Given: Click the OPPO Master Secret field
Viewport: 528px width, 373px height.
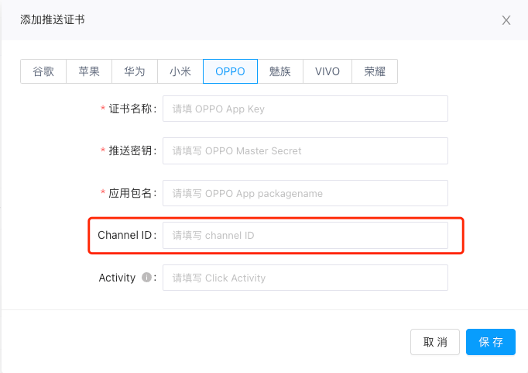Looking at the screenshot, I should [305, 151].
